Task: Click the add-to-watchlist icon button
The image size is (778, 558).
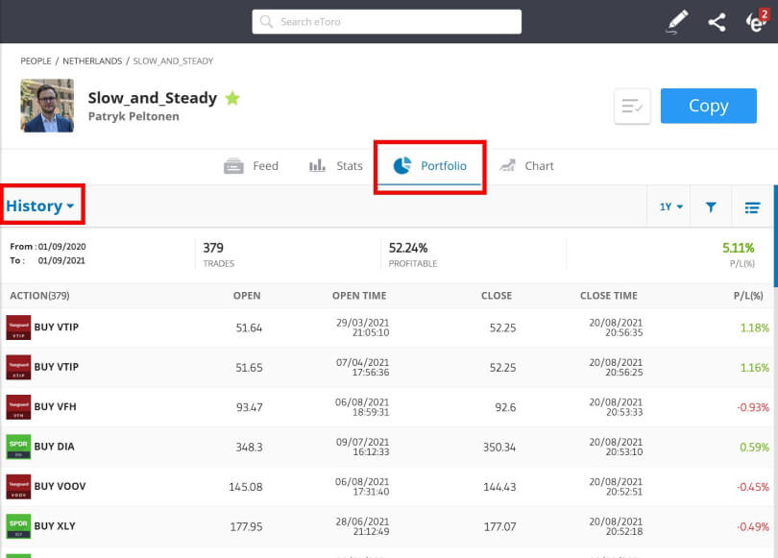Action: 632,107
